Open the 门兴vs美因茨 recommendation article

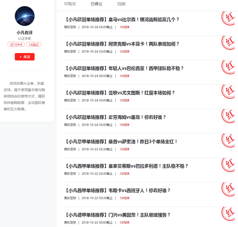pos(117,215)
